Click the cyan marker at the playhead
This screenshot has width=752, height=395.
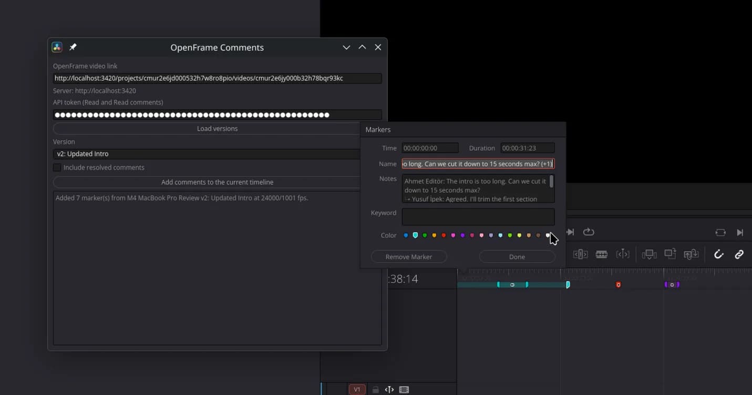568,285
